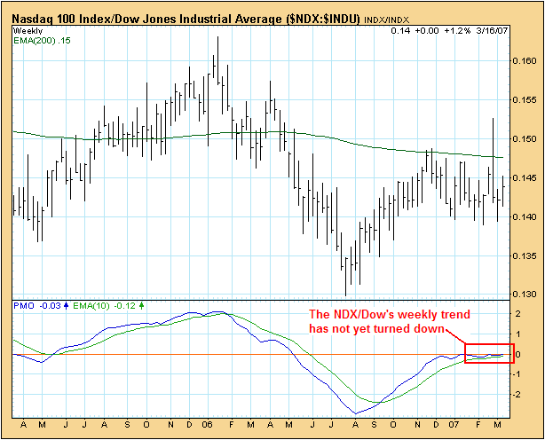
Task: Select the Weekly timeframe label
Action: click(28, 31)
